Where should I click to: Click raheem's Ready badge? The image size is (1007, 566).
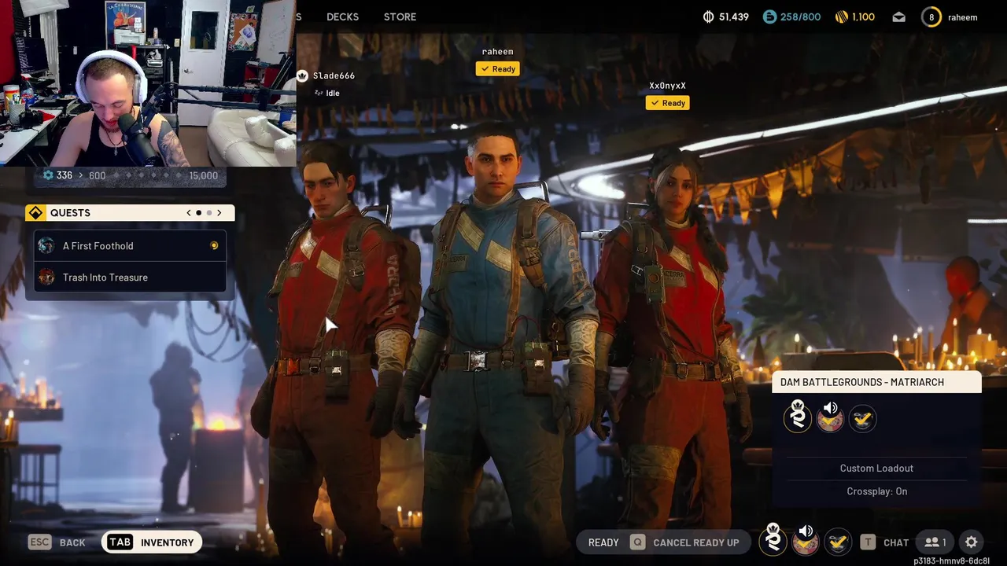[497, 69]
